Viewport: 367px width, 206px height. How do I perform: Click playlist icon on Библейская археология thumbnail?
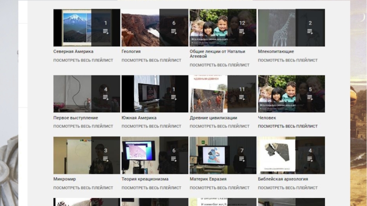point(310,159)
